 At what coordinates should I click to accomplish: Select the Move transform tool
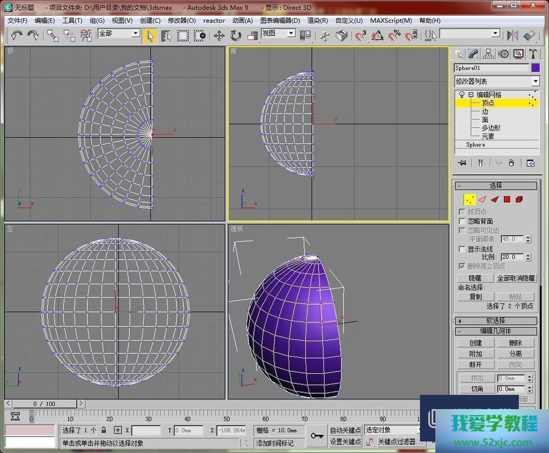[219, 36]
